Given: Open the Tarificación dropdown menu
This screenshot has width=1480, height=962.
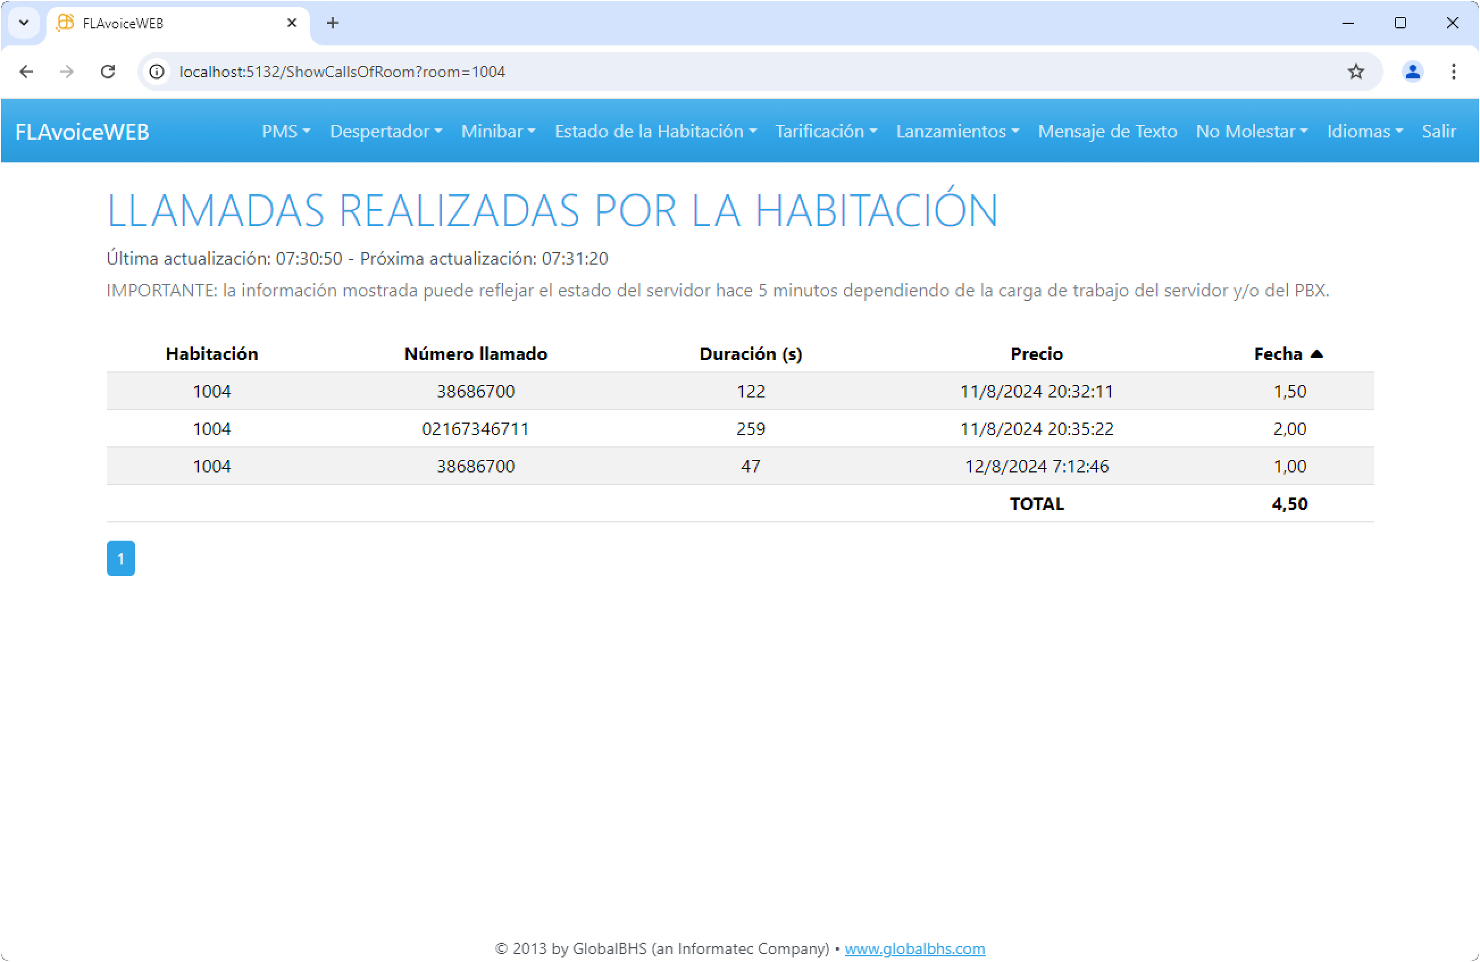Looking at the screenshot, I should 825,131.
